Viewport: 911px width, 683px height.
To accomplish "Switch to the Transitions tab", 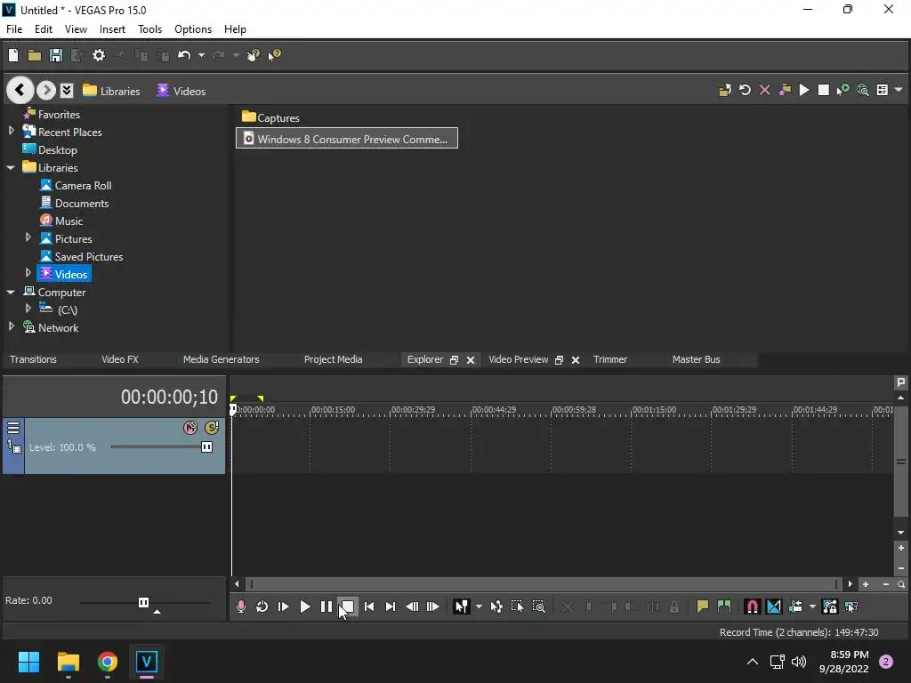I will click(33, 359).
